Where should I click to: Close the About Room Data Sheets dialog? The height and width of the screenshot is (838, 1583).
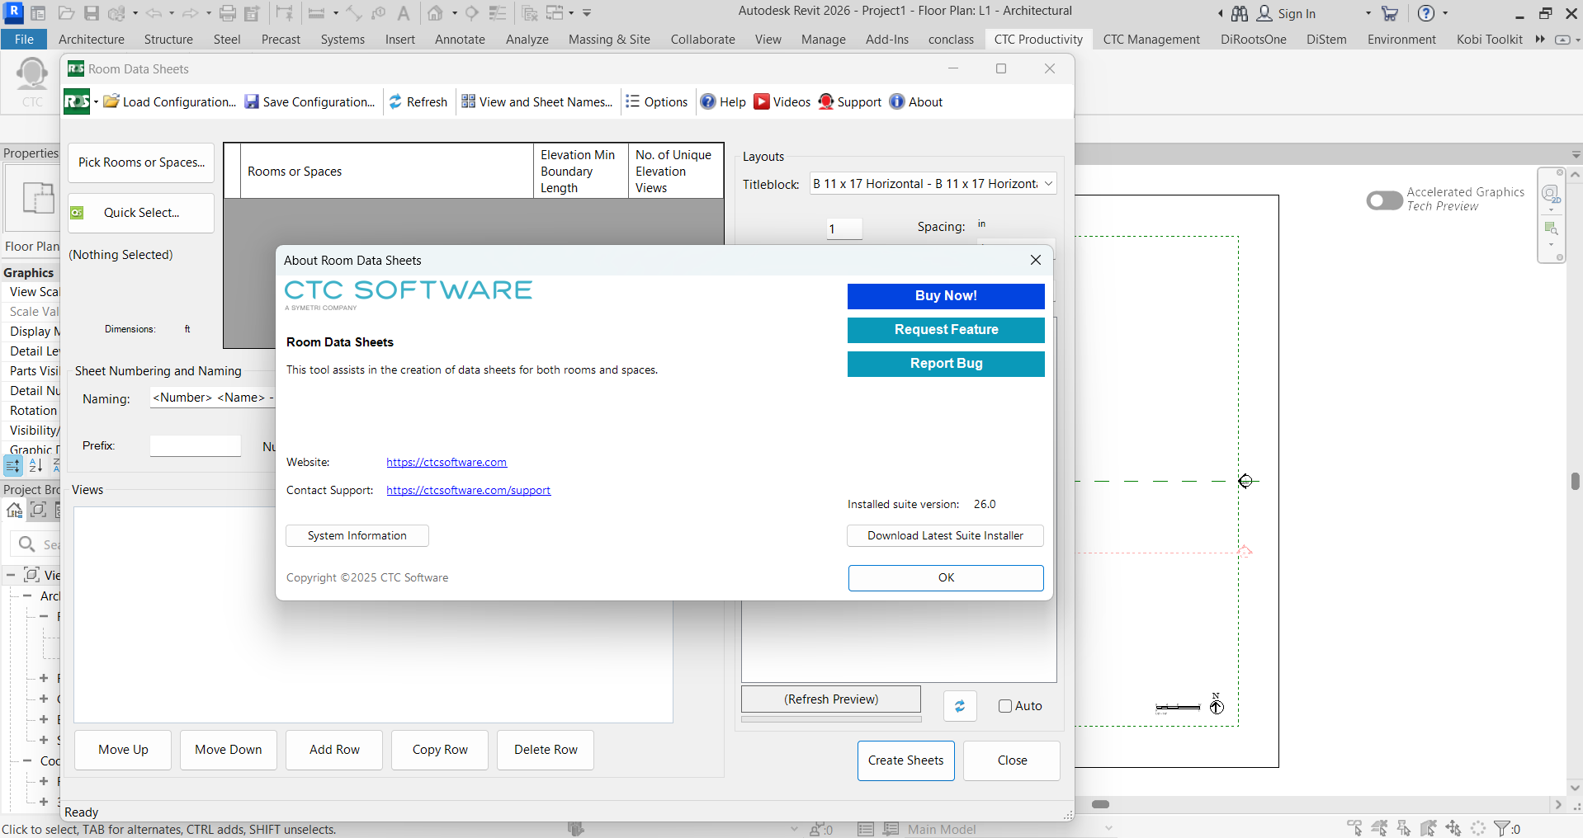pos(1036,261)
